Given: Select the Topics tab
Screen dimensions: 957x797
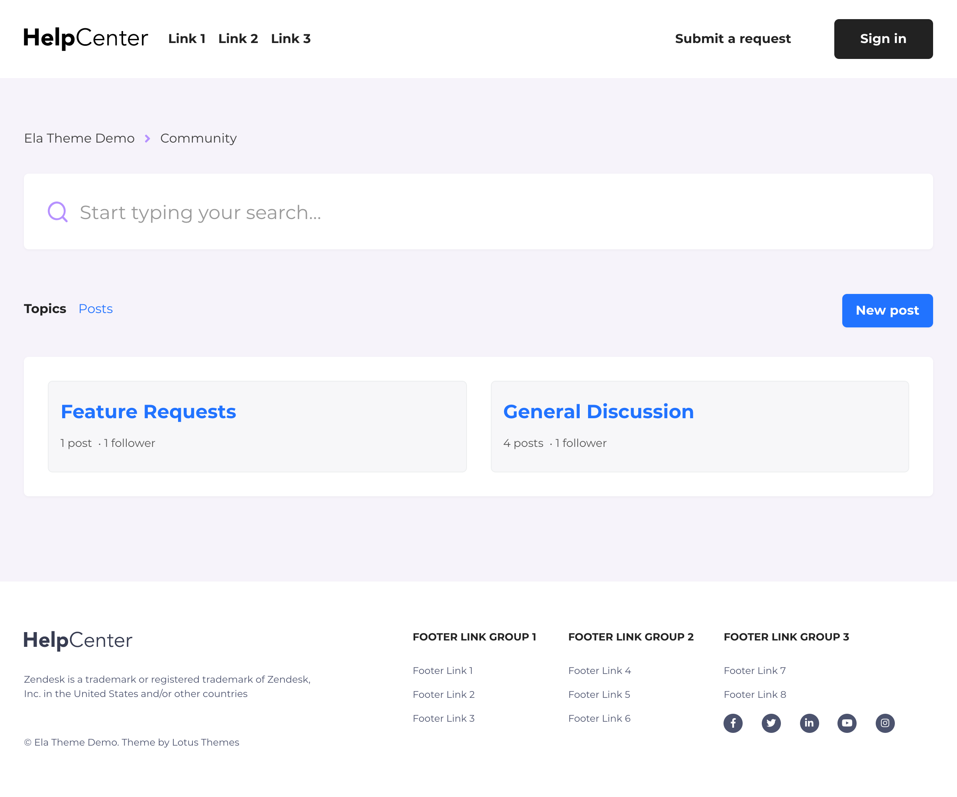Looking at the screenshot, I should pos(45,309).
